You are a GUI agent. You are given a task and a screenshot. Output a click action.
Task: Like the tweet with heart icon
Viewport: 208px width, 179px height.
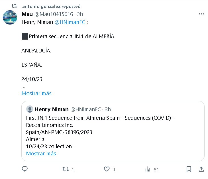coord(107,169)
